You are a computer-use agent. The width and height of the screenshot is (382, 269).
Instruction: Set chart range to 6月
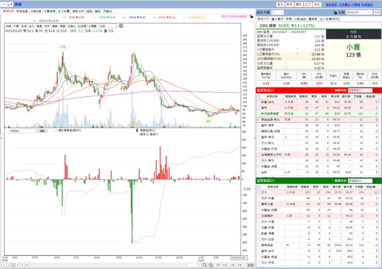225,265
